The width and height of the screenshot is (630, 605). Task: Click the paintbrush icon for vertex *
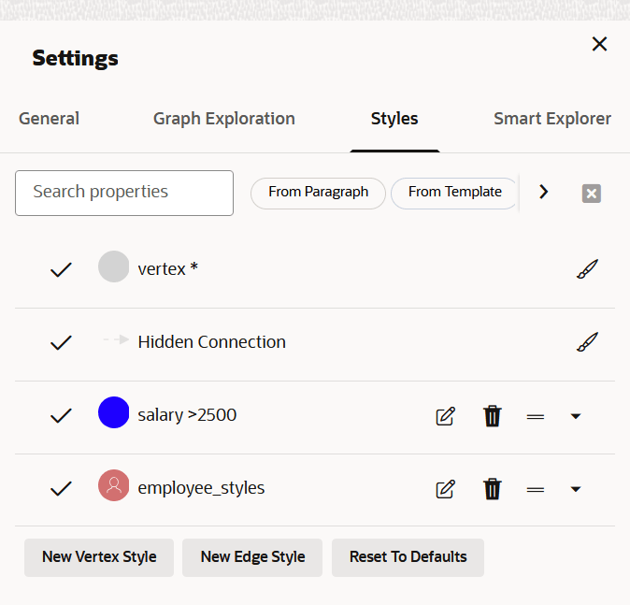pyautogui.click(x=586, y=269)
